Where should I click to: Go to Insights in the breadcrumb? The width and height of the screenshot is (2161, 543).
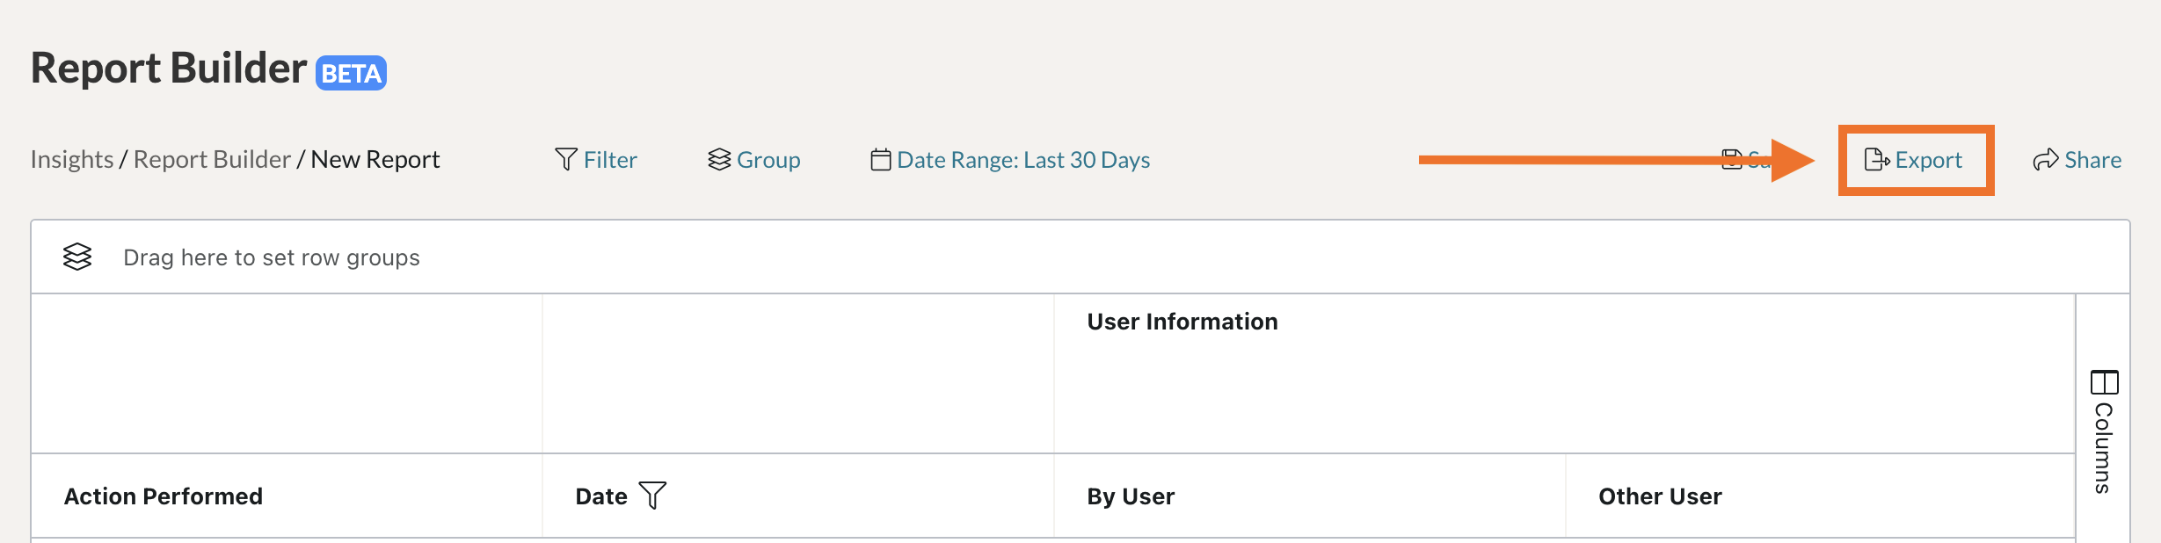(x=72, y=160)
